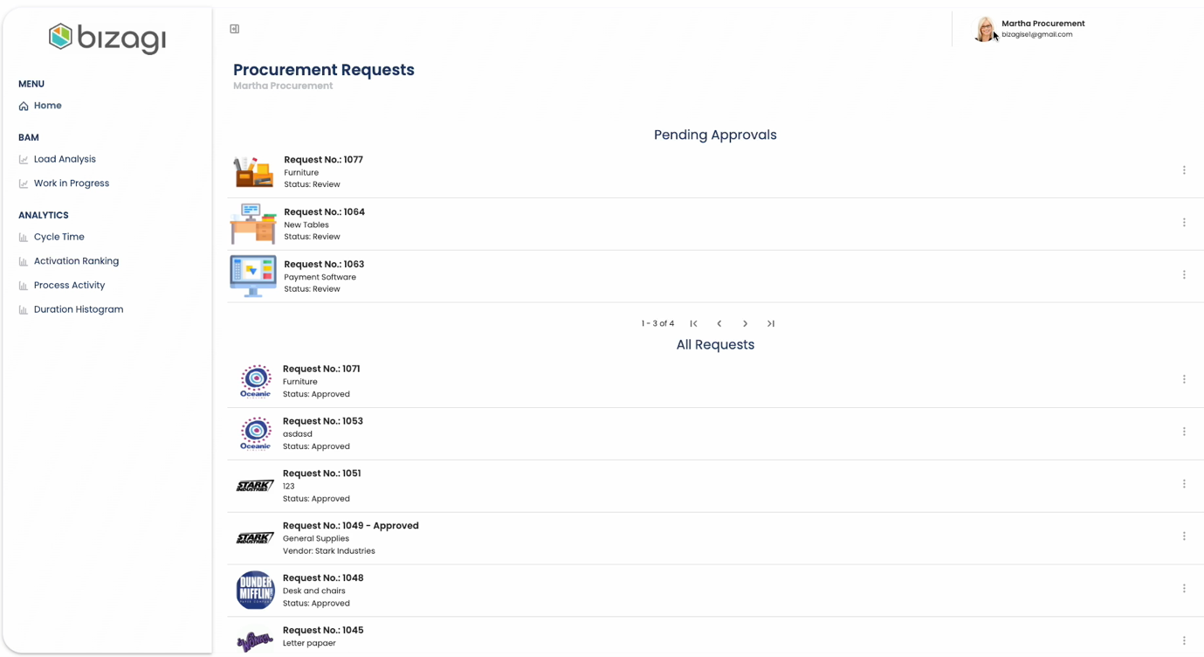Image resolution: width=1204 pixels, height=657 pixels.
Task: Open options menu for Request 1077
Action: pyautogui.click(x=1184, y=170)
